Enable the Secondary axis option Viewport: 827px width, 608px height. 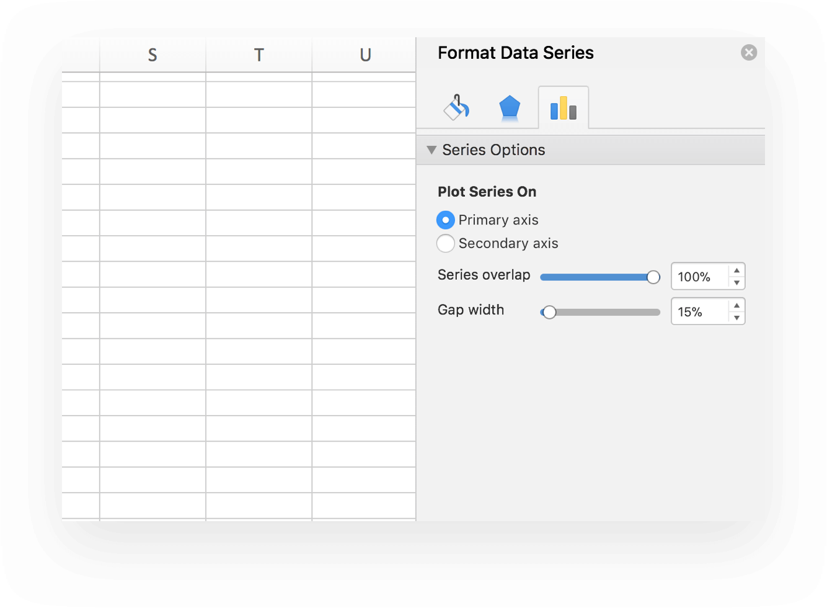(x=445, y=244)
